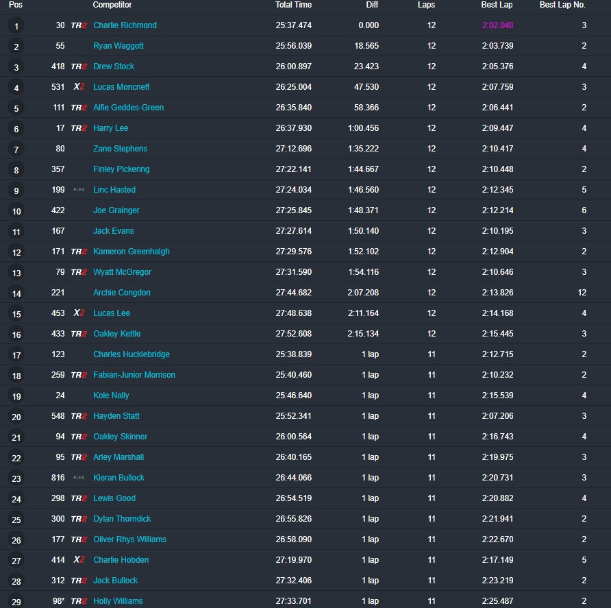Click the TR2 icon beside Charlie Richmond
Image resolution: width=611 pixels, height=608 pixels.
(x=79, y=25)
